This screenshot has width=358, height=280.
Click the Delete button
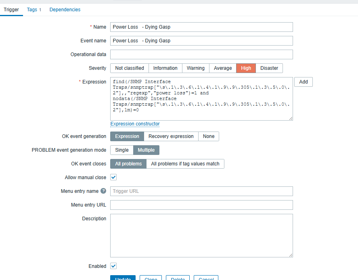click(x=178, y=278)
